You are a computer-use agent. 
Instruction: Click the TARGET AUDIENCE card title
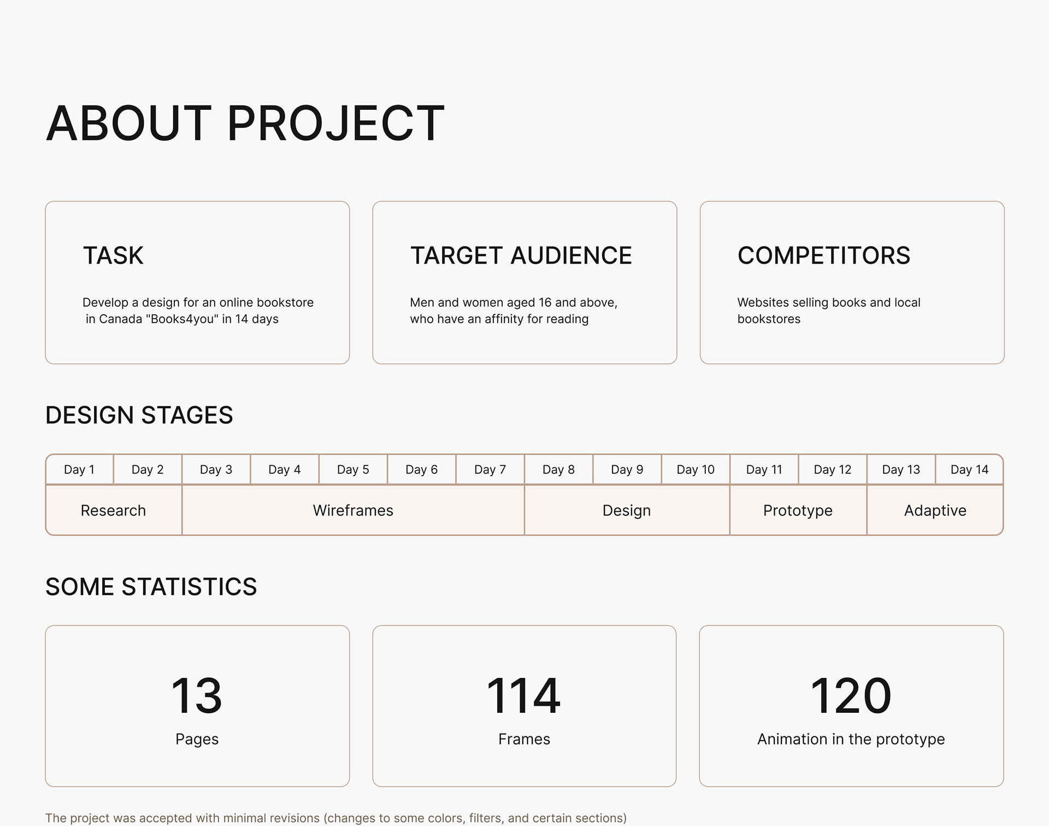tap(521, 256)
